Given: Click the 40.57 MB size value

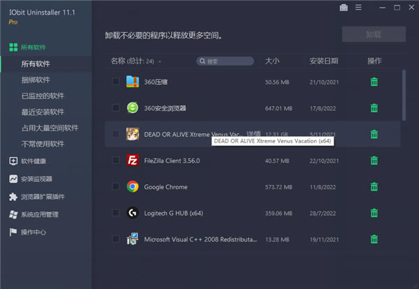Looking at the screenshot, I should pyautogui.click(x=277, y=161).
